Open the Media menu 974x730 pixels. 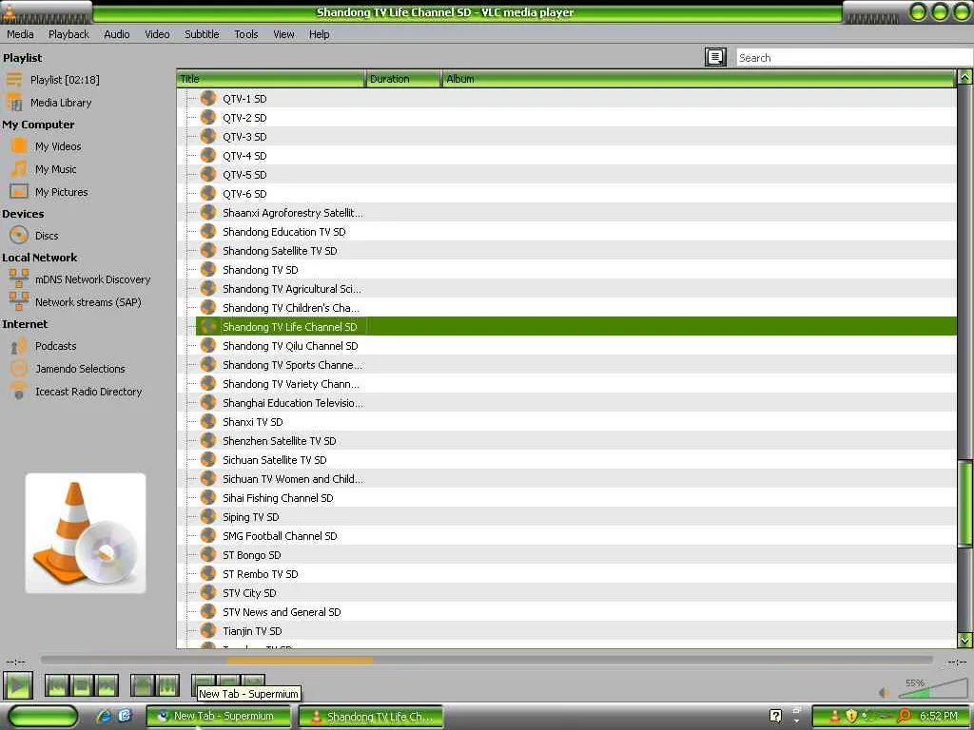coord(21,34)
